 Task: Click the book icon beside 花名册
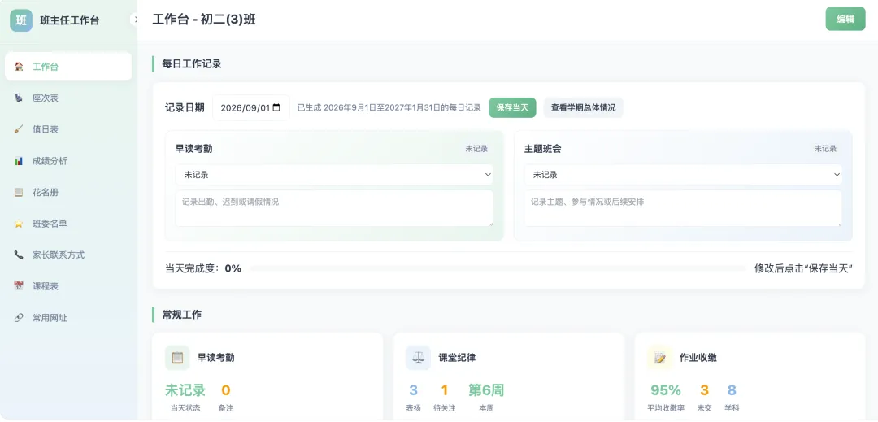[19, 192]
